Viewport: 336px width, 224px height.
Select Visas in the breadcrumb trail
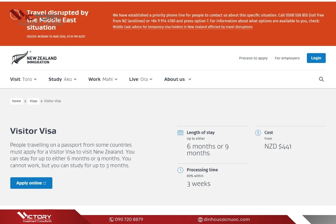(x=33, y=101)
